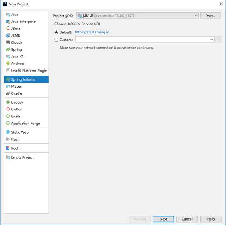This screenshot has height=225, width=226.
Task: Expand the Custom URL dropdown arrow
Action: (x=212, y=40)
